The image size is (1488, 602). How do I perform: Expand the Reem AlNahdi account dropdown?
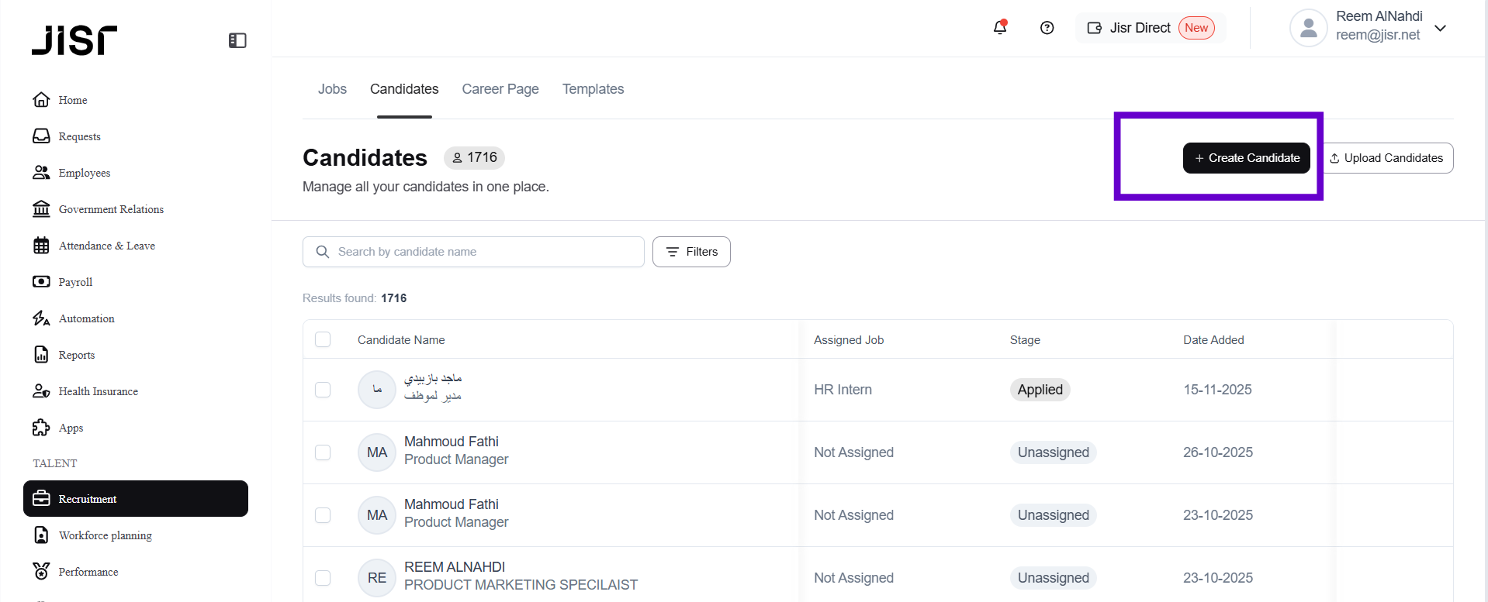point(1440,28)
